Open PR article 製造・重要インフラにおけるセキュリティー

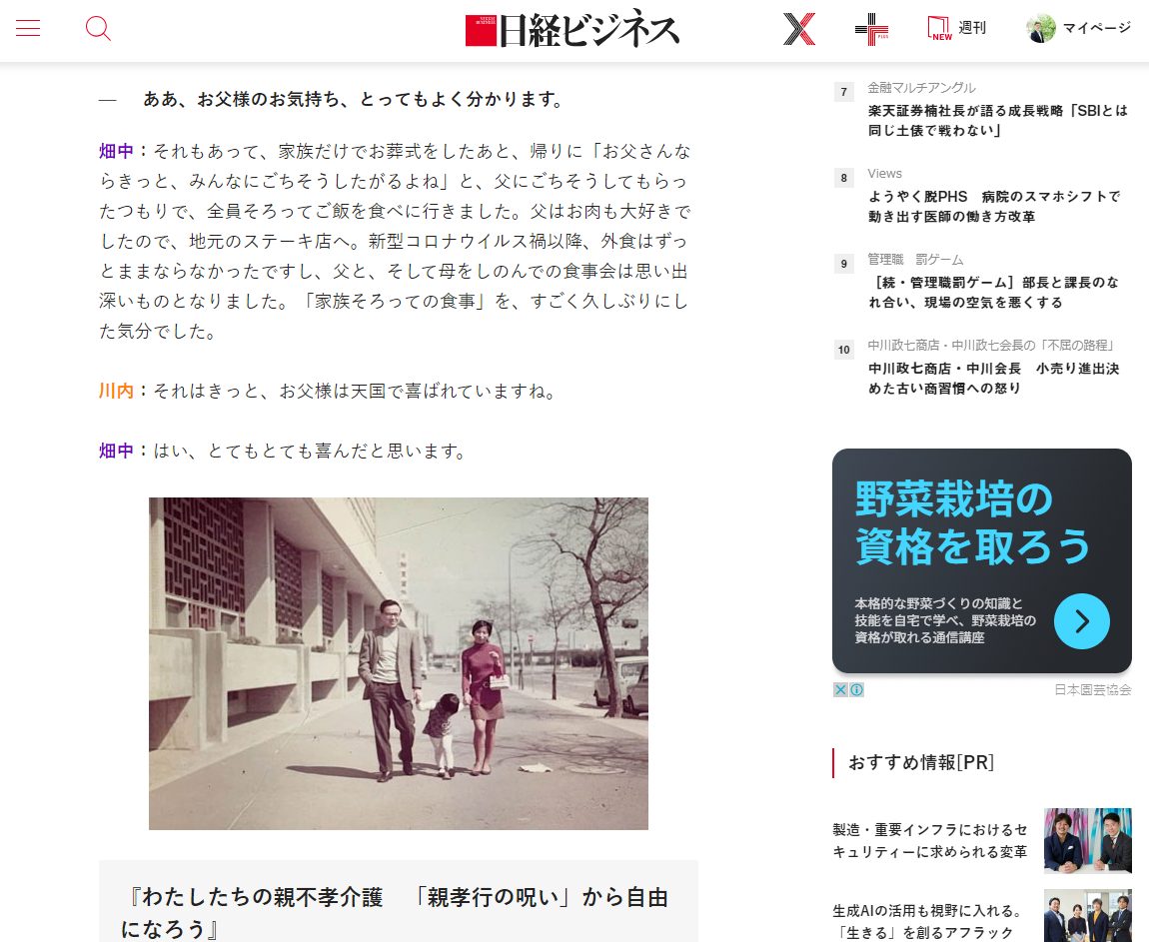[x=930, y=840]
